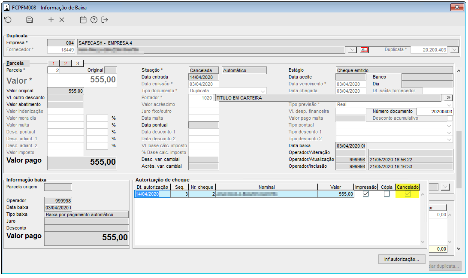Screen dimensions: 468x278
Task: Close the Informação de Baixa window
Action: click(x=457, y=7)
